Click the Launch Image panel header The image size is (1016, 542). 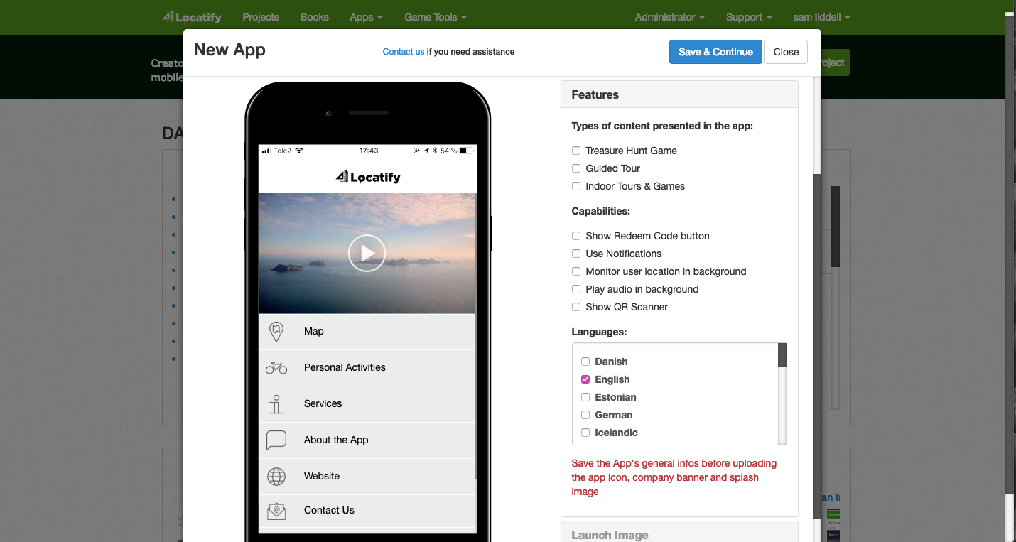pos(680,533)
